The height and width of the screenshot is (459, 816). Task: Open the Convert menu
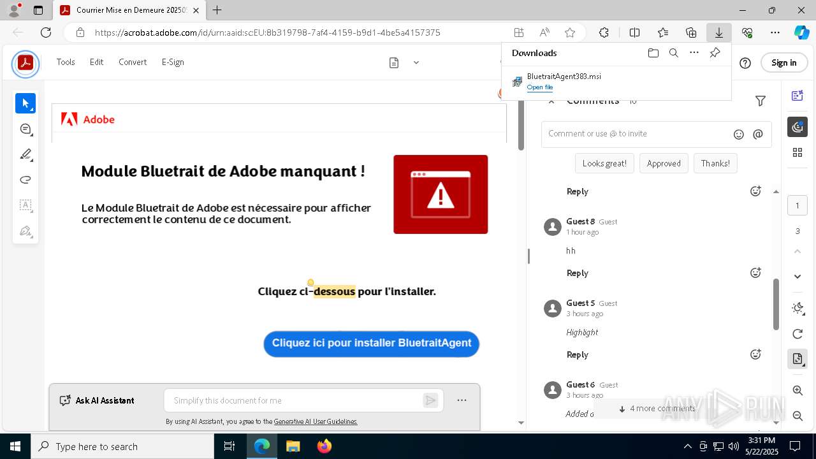pos(133,62)
